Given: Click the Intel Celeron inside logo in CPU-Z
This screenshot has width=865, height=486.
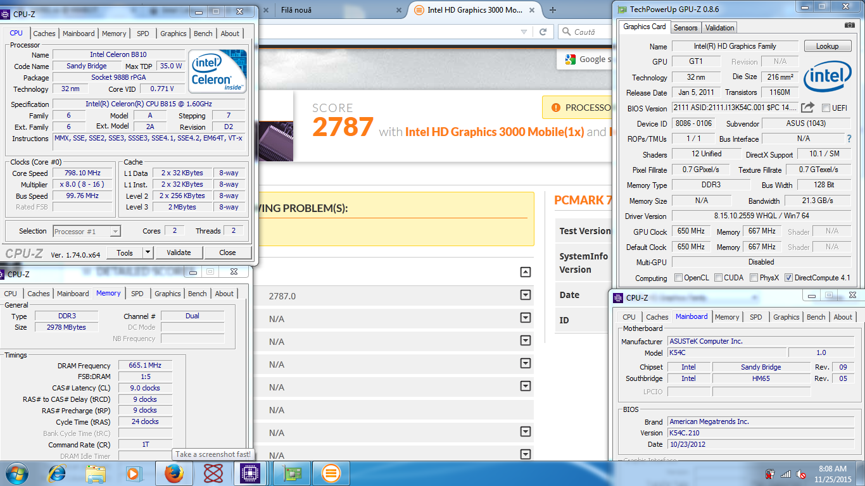Looking at the screenshot, I should coord(217,72).
